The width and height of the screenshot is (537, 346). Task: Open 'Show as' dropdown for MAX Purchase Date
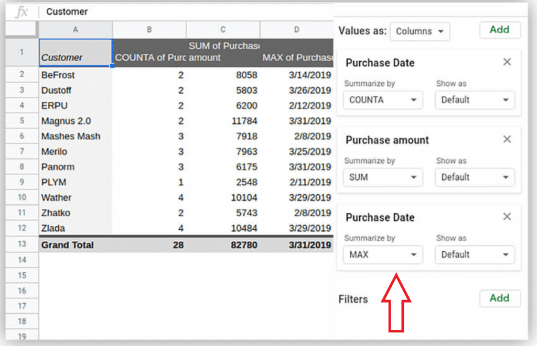(x=475, y=255)
